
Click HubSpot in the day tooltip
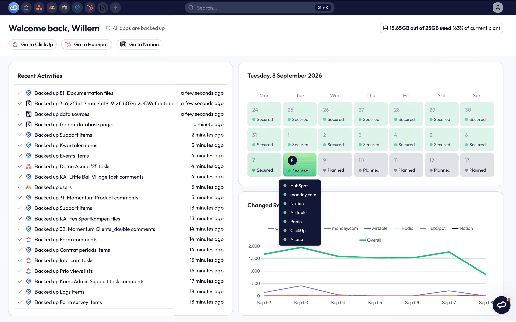(x=299, y=186)
